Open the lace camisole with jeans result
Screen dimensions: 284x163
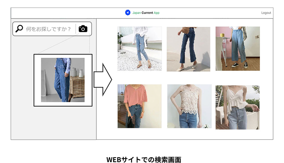tap(189, 106)
